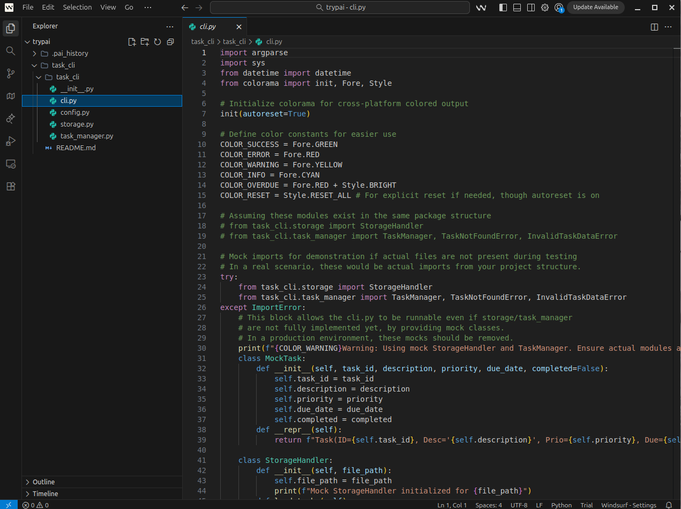
Task: Open Run and Debug view
Action: (x=10, y=141)
